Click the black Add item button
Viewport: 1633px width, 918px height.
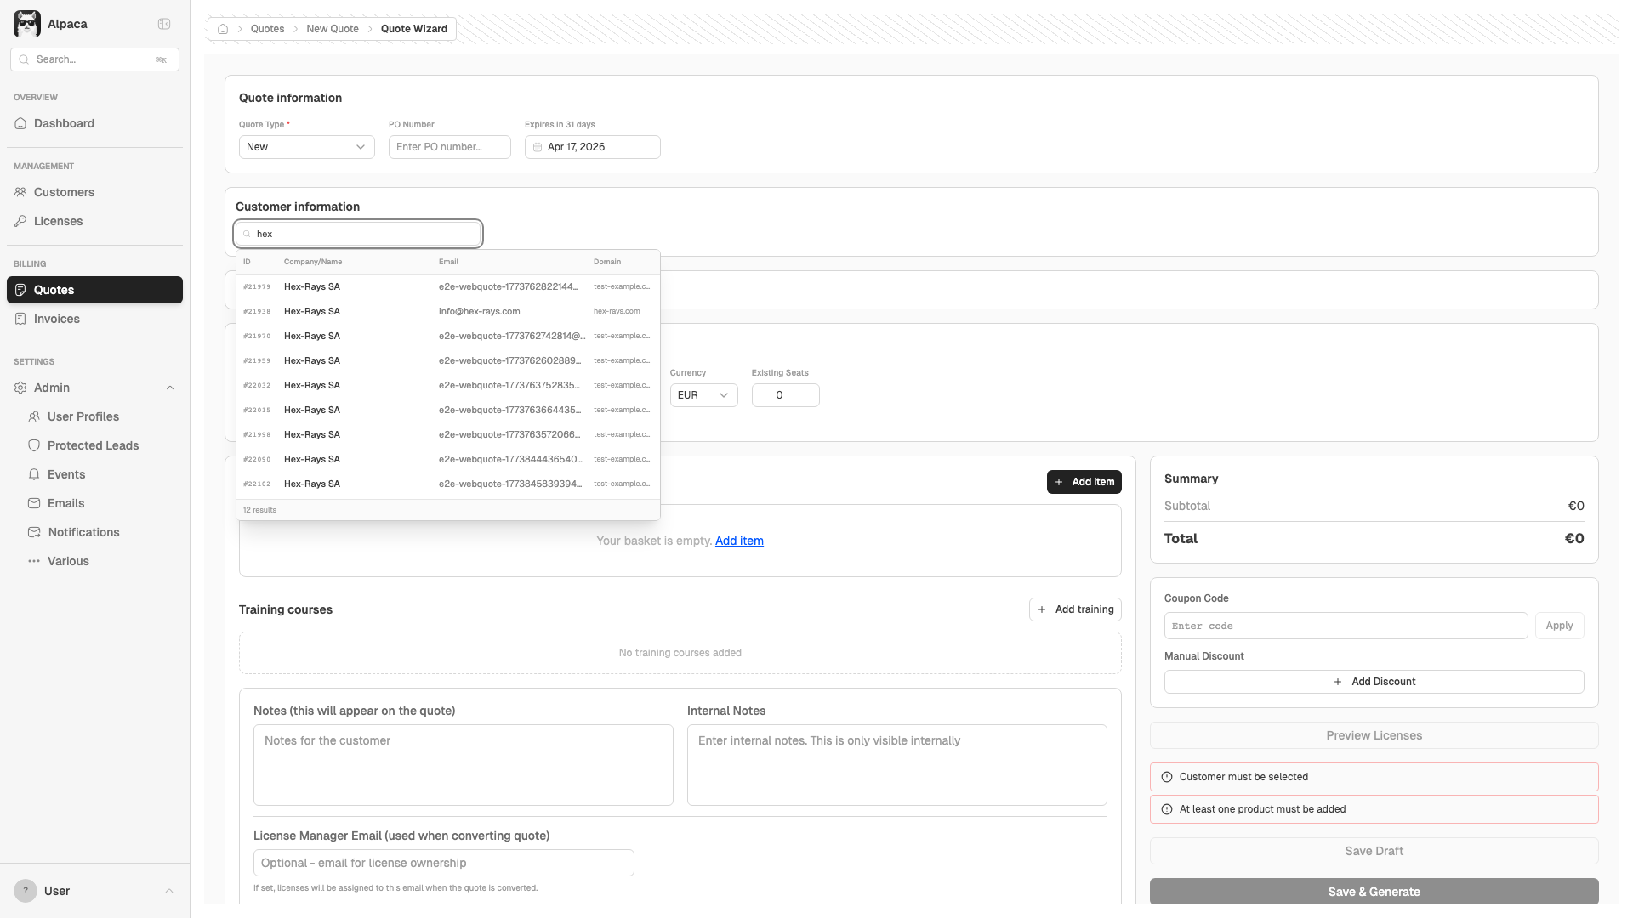click(1084, 482)
